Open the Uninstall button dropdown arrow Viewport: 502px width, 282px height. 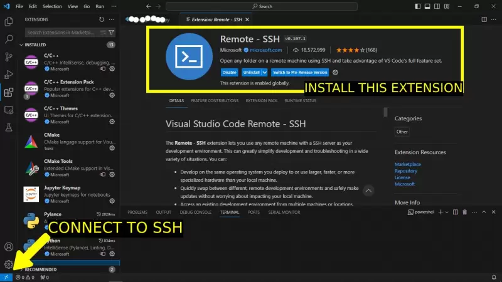coord(265,73)
